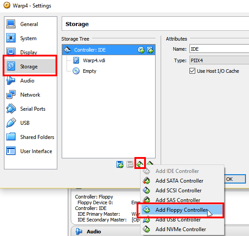
Task: Open Shared Folders settings page
Action: pos(30,137)
